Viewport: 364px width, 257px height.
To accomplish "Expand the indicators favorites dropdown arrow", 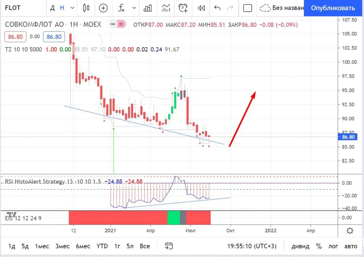I will click(x=134, y=8).
